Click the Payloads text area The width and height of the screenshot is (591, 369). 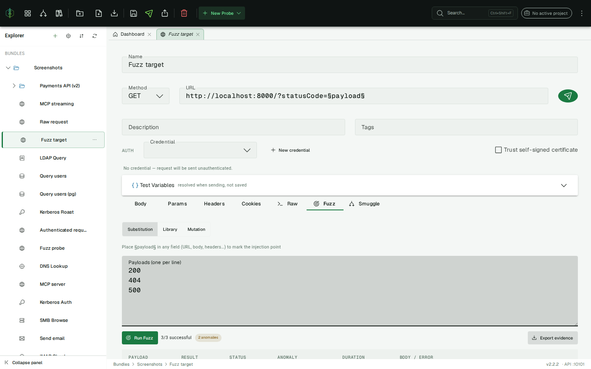point(350,291)
